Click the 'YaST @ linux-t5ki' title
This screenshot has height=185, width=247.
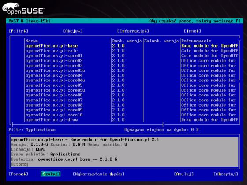(30, 21)
